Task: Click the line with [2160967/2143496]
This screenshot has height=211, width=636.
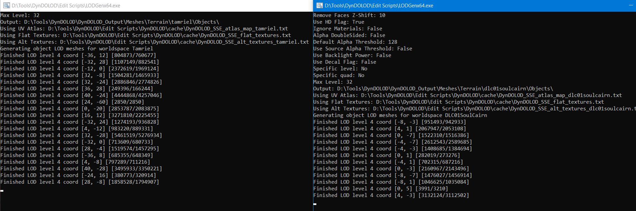Action: click(391, 169)
